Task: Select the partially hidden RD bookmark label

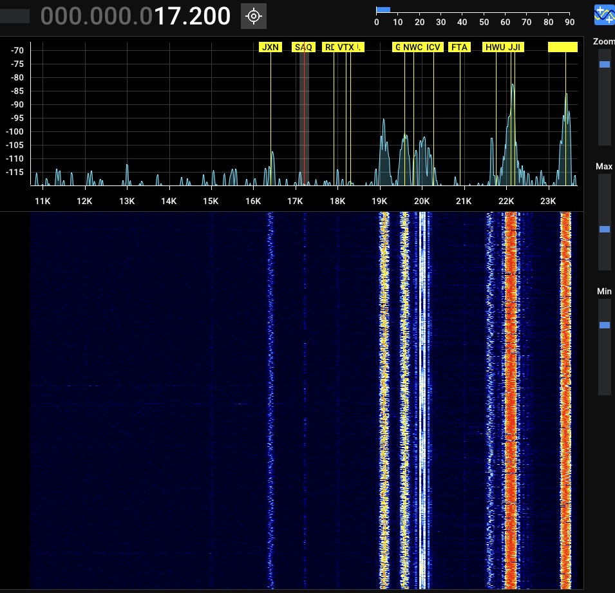Action: coord(328,47)
